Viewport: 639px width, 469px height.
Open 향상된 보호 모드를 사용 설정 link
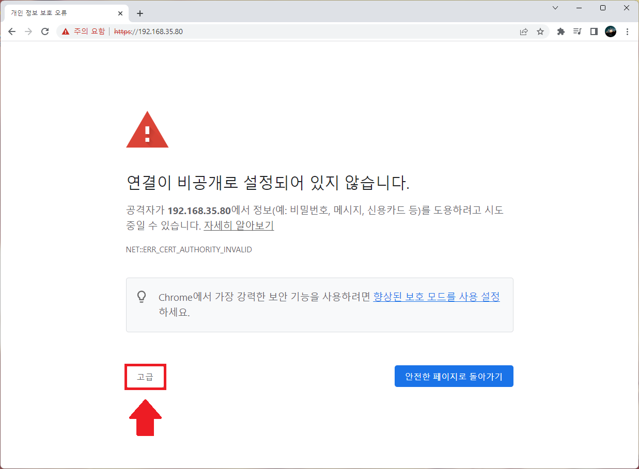coord(437,297)
